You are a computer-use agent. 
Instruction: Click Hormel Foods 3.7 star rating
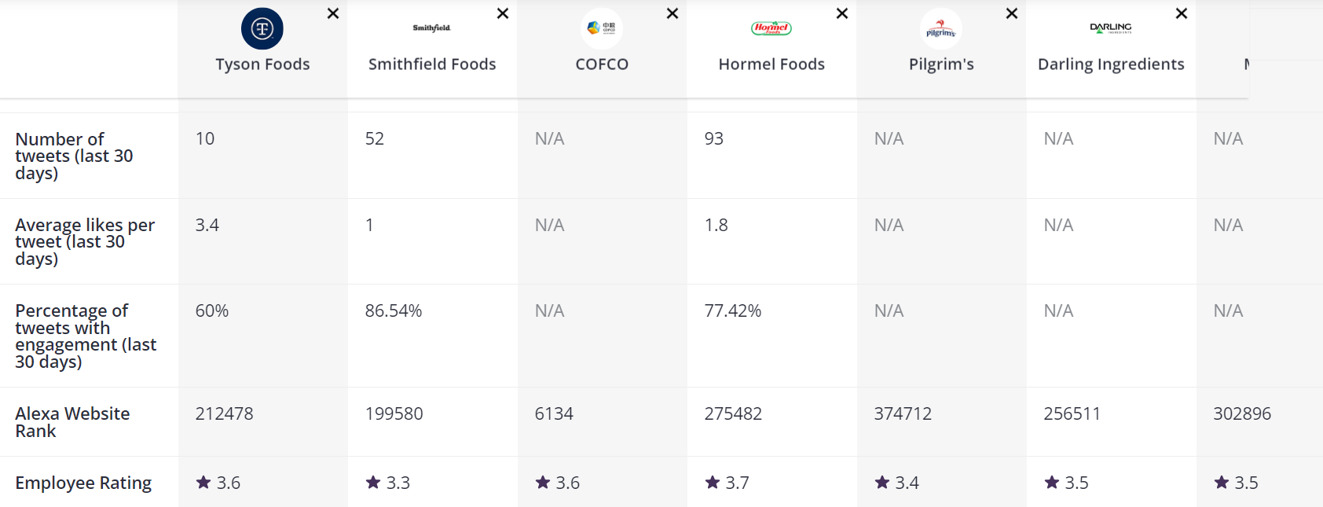click(x=727, y=483)
